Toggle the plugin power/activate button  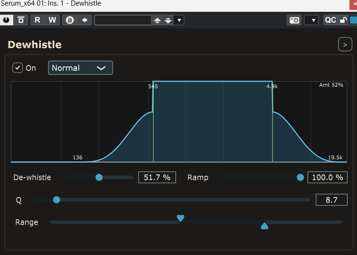pos(6,20)
